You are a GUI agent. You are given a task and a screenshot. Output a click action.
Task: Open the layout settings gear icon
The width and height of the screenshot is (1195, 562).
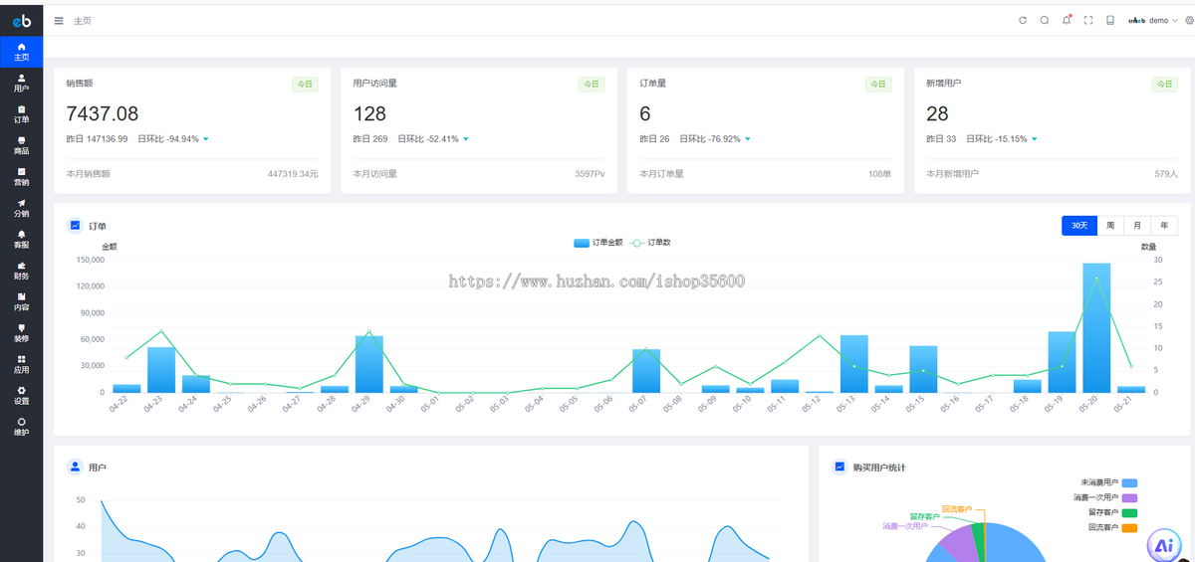(1189, 20)
